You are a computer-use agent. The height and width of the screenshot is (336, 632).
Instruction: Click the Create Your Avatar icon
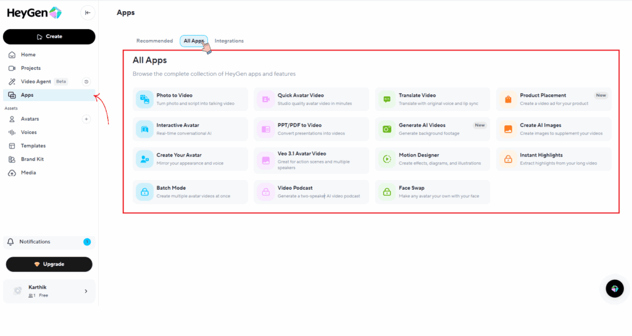[144, 159]
